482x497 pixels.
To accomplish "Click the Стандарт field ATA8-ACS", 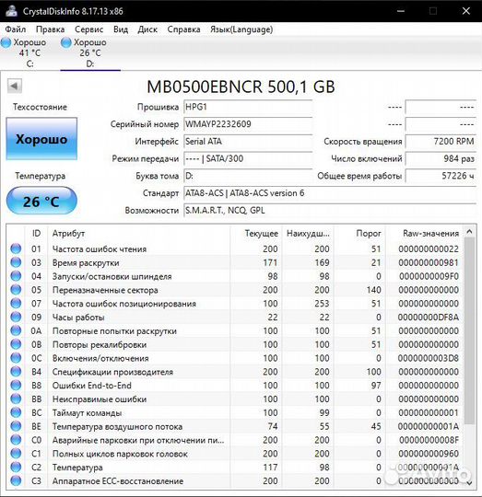I will tap(330, 193).
